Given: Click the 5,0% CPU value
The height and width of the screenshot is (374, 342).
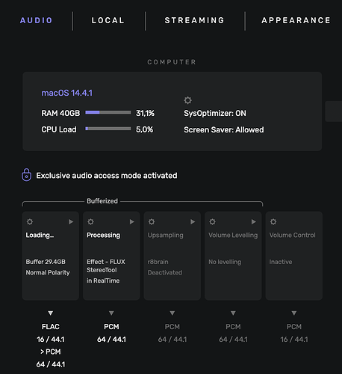Looking at the screenshot, I should [145, 129].
